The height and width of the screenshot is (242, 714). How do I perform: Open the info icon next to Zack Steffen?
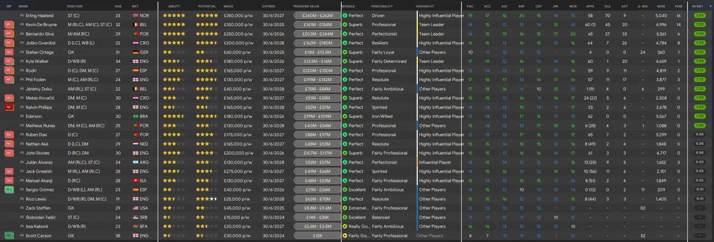pyautogui.click(x=21, y=208)
